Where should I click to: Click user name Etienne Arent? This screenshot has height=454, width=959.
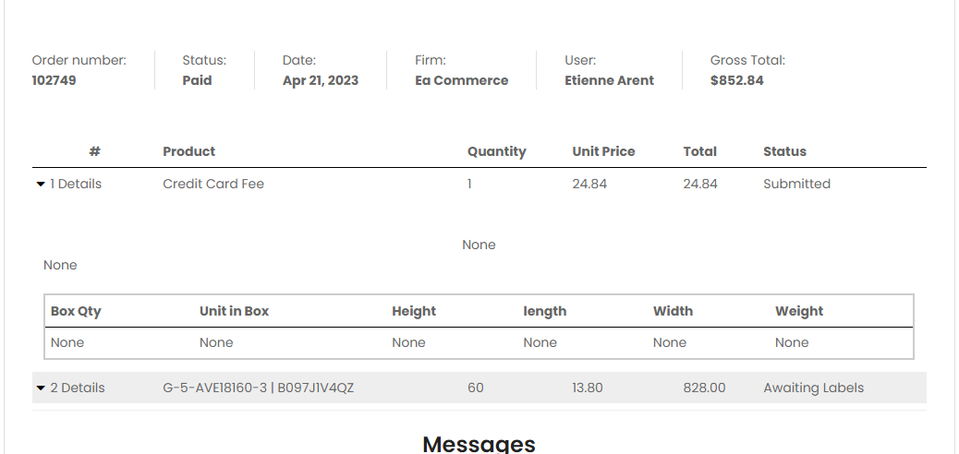[x=609, y=80]
